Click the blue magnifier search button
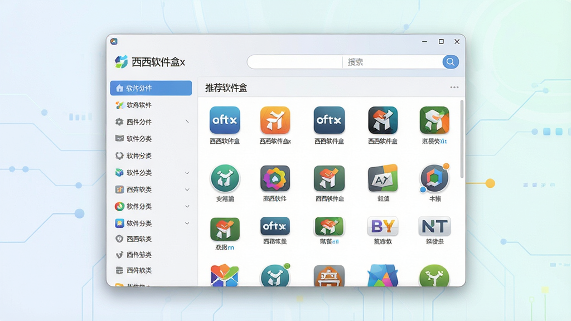This screenshot has height=321, width=571. click(451, 62)
